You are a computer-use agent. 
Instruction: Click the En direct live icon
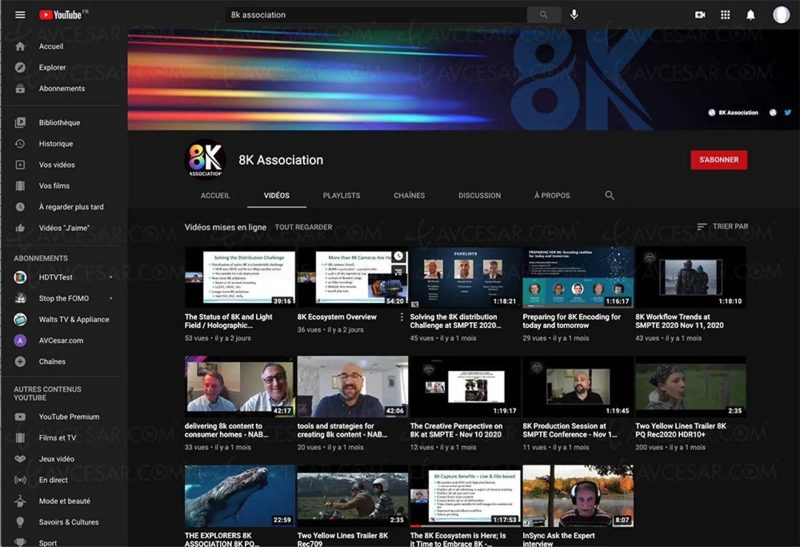pyautogui.click(x=20, y=480)
